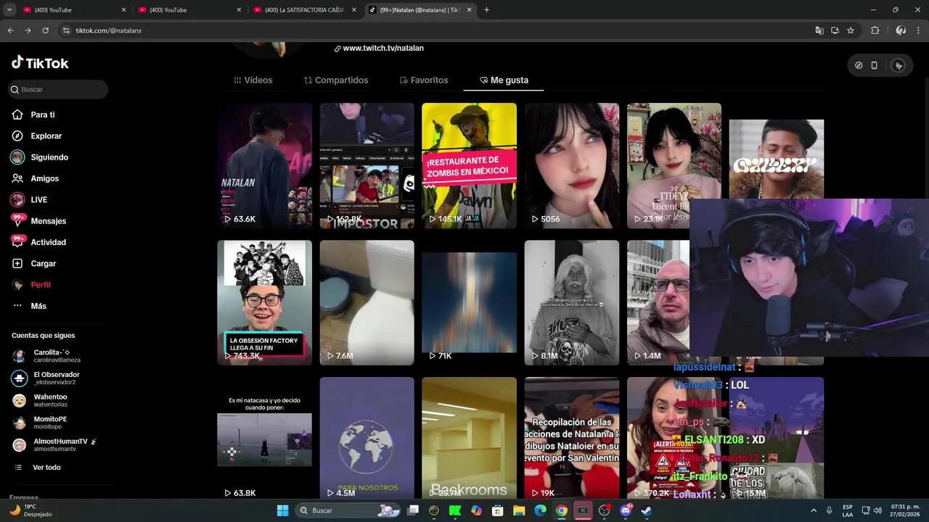929x522 pixels.
Task: Open Chrome profile avatar
Action: (900, 30)
